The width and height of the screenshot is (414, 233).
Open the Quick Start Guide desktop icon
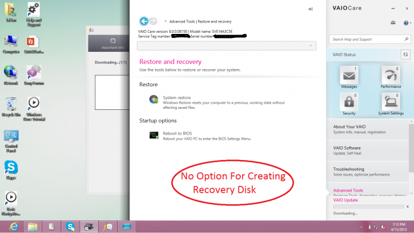coord(33,44)
